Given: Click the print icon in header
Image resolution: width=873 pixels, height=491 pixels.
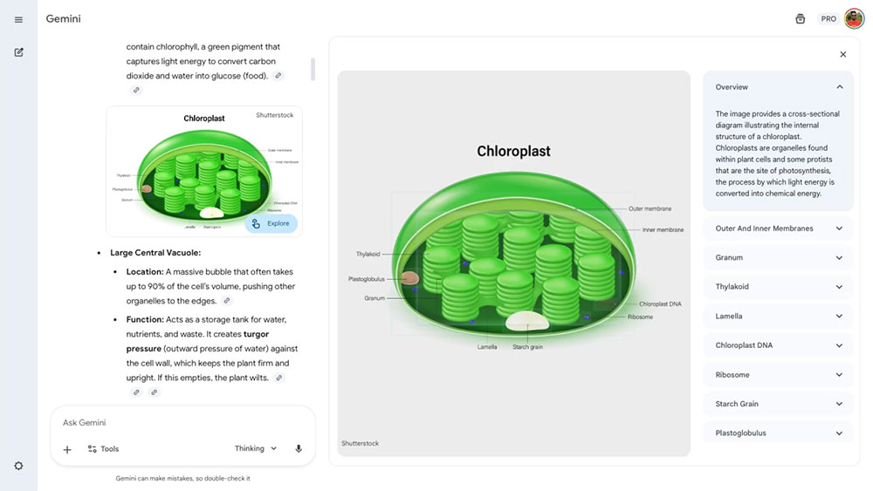Looking at the screenshot, I should tap(800, 19).
